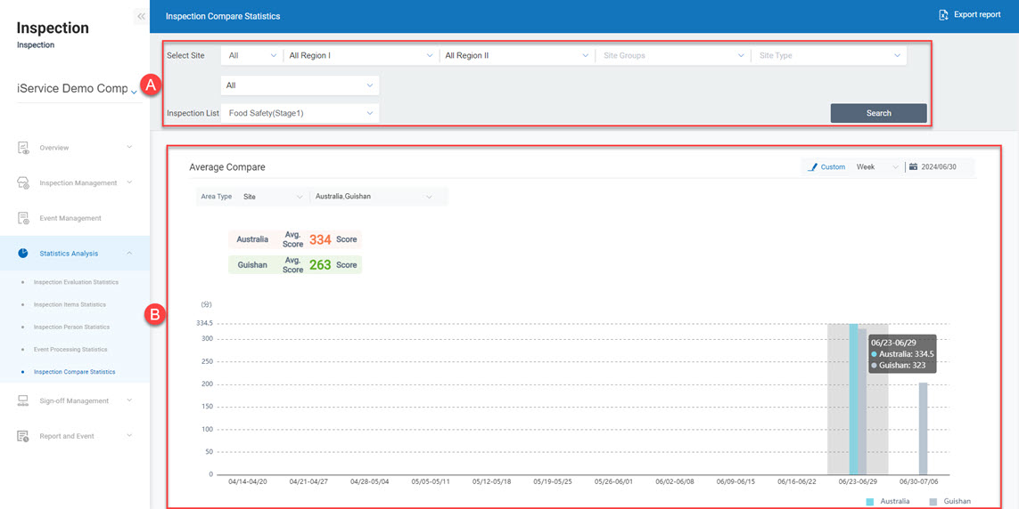Screen dimensions: 1019x509
Task: Click the Overview sidebar icon
Action: coord(24,148)
